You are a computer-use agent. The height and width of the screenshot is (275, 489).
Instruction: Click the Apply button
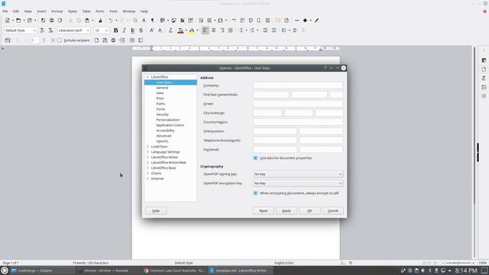click(287, 211)
